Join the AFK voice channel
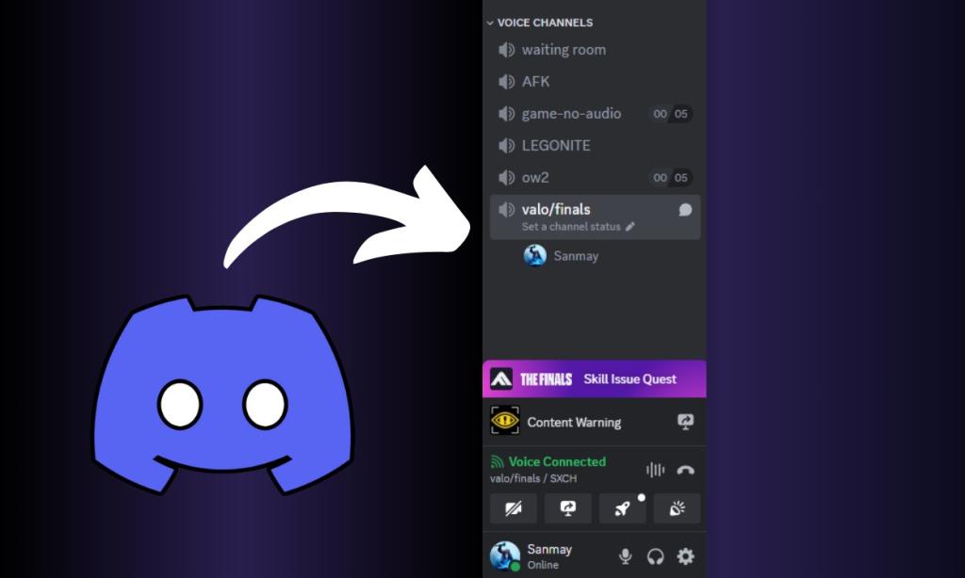The width and height of the screenshot is (965, 578). (535, 82)
